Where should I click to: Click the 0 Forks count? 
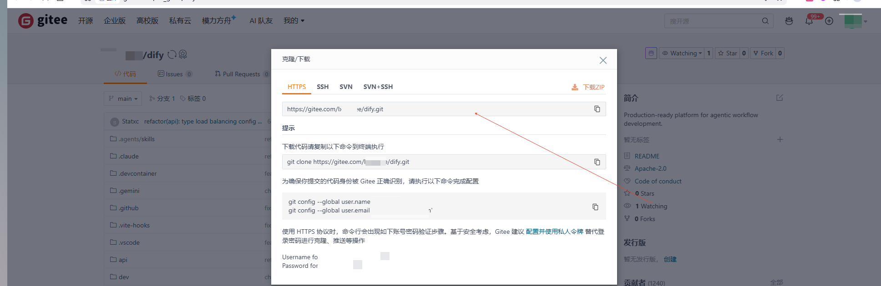(x=645, y=219)
